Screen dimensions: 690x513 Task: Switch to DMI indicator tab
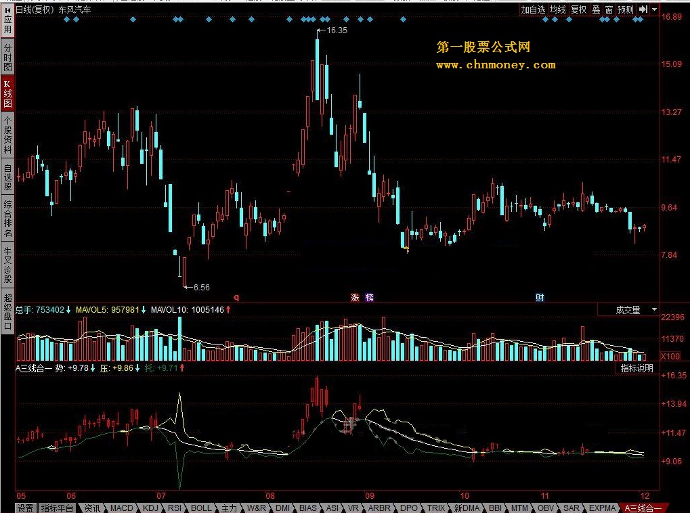pyautogui.click(x=282, y=508)
